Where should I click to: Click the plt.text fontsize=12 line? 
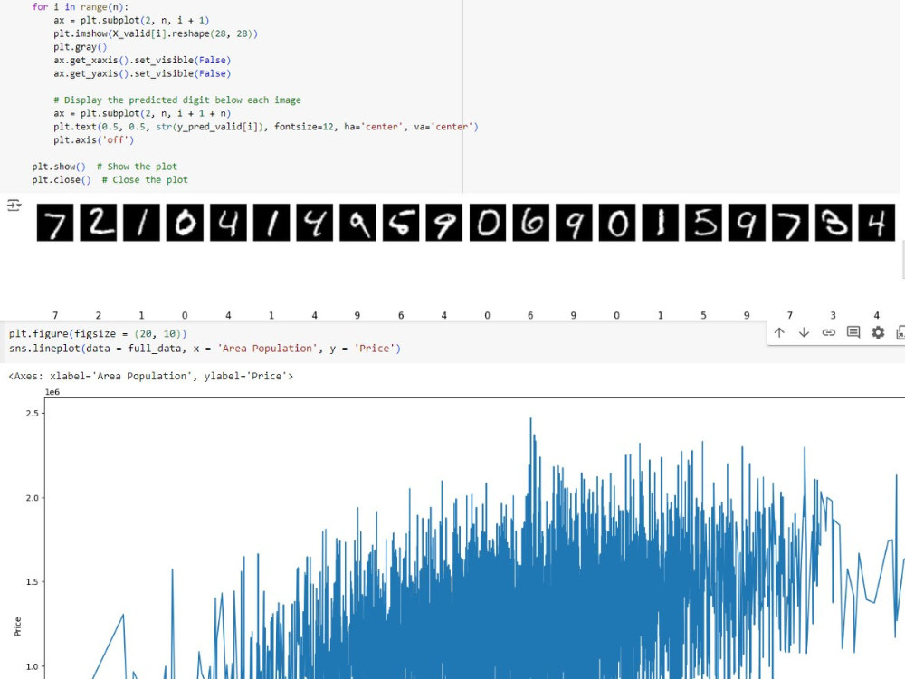[x=265, y=127]
